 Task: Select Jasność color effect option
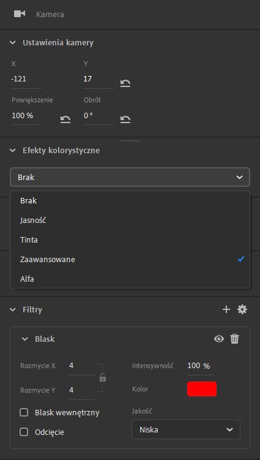tap(130, 221)
